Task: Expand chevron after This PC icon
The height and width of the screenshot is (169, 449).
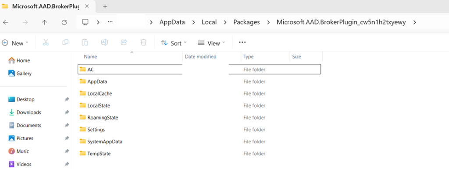Action: click(x=98, y=22)
